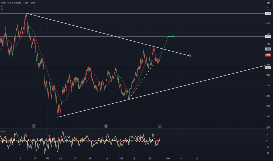Click the 4300 price axis value

(x=268, y=23)
